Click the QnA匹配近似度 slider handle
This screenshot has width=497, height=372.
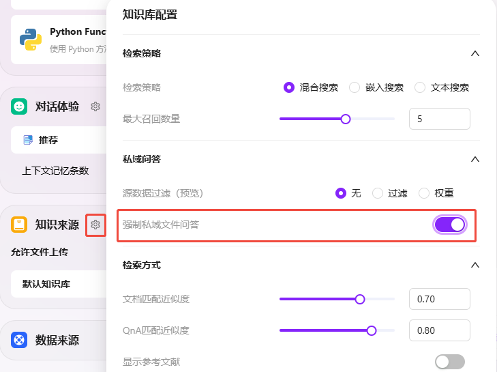372,330
